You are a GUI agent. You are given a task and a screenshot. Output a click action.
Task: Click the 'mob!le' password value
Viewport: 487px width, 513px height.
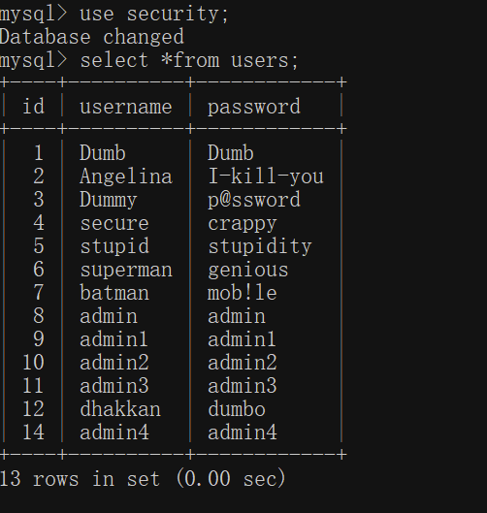pyautogui.click(x=243, y=293)
